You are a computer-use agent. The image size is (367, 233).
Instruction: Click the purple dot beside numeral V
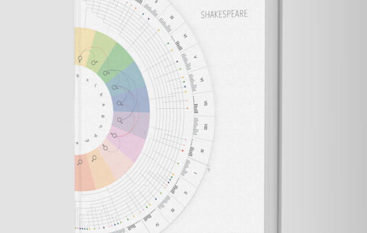[177, 62]
